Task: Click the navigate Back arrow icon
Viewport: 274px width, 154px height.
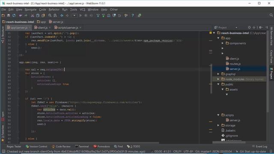Action: click(62, 15)
